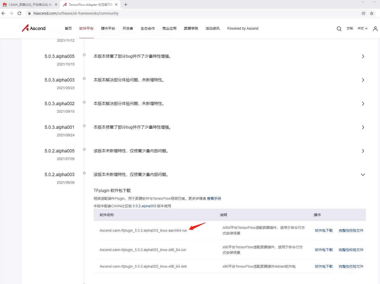Open integrity check file for x86_64.deb
This screenshot has height=284, width=380.
tap(351, 266)
